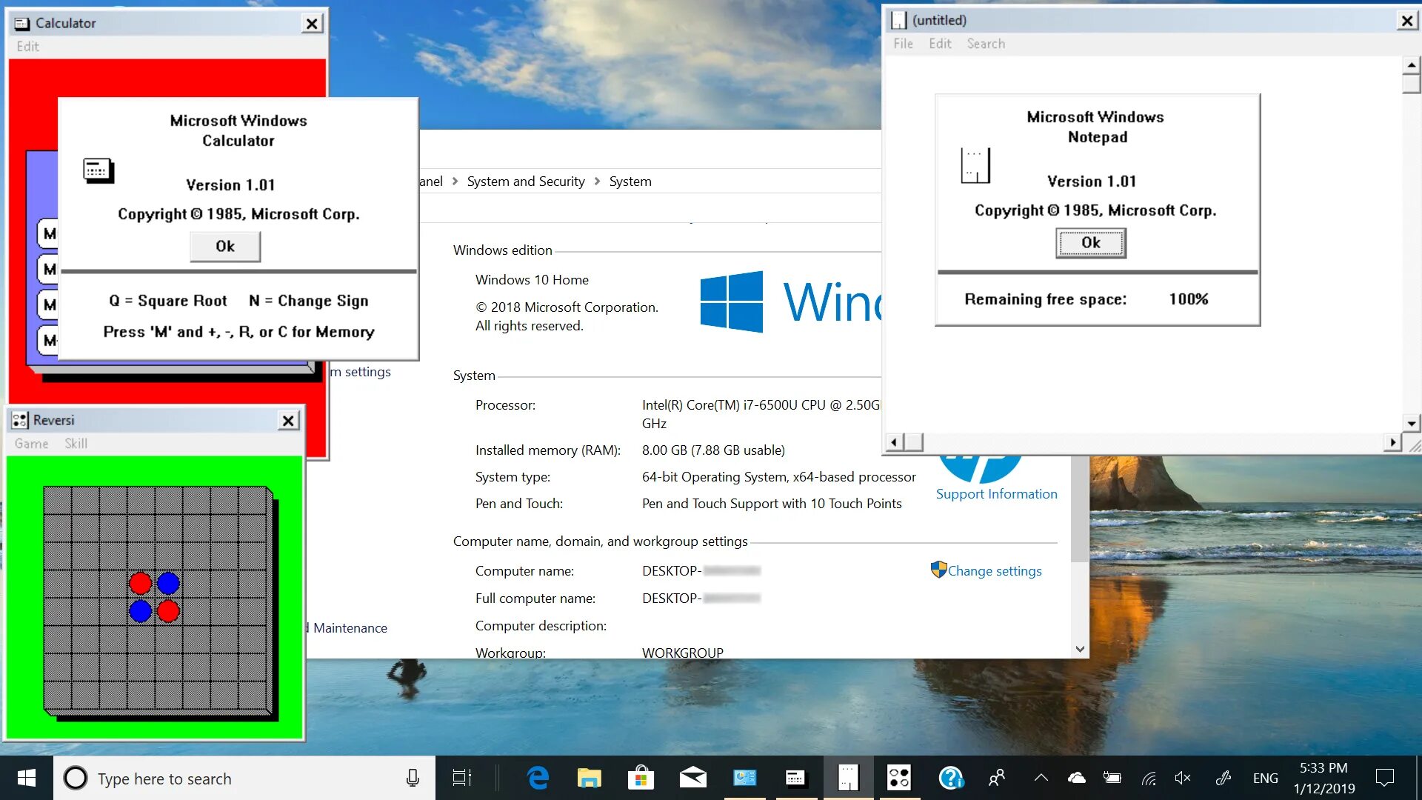Click the System window scrollbar down arrow
This screenshot has width=1422, height=800.
(1080, 649)
